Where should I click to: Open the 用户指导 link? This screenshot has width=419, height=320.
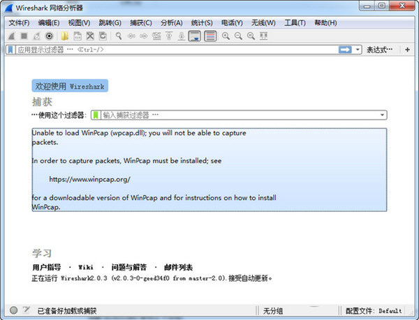(x=46, y=267)
